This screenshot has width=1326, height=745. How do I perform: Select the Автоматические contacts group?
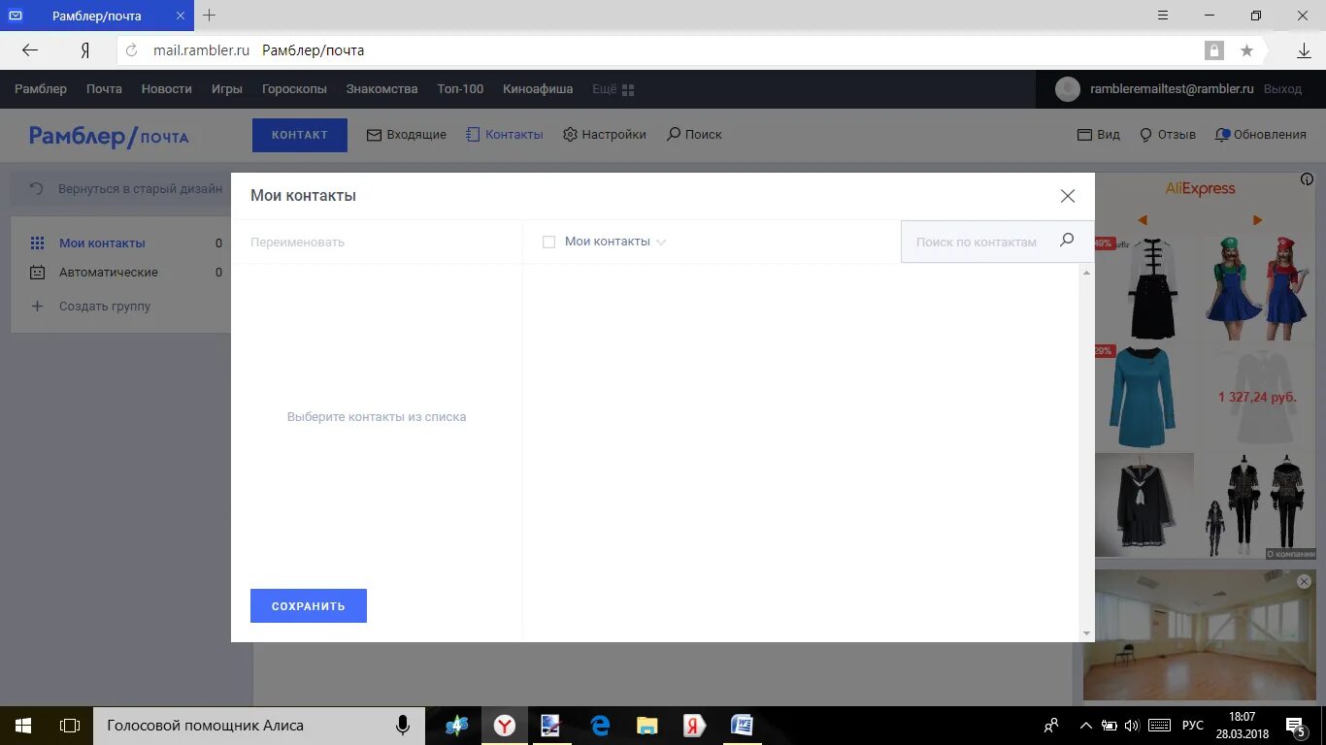tap(109, 273)
